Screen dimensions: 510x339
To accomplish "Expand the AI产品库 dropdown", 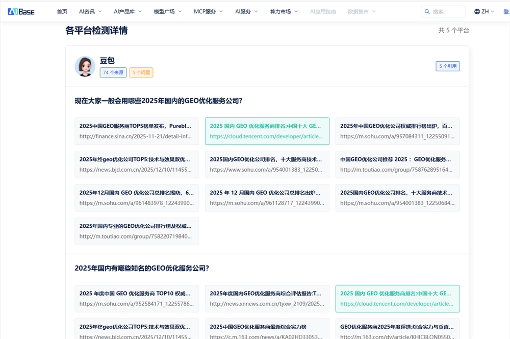I will (x=127, y=11).
